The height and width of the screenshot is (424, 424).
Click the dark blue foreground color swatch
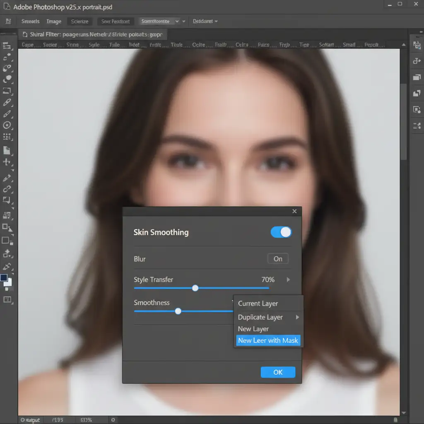[x=4, y=278]
